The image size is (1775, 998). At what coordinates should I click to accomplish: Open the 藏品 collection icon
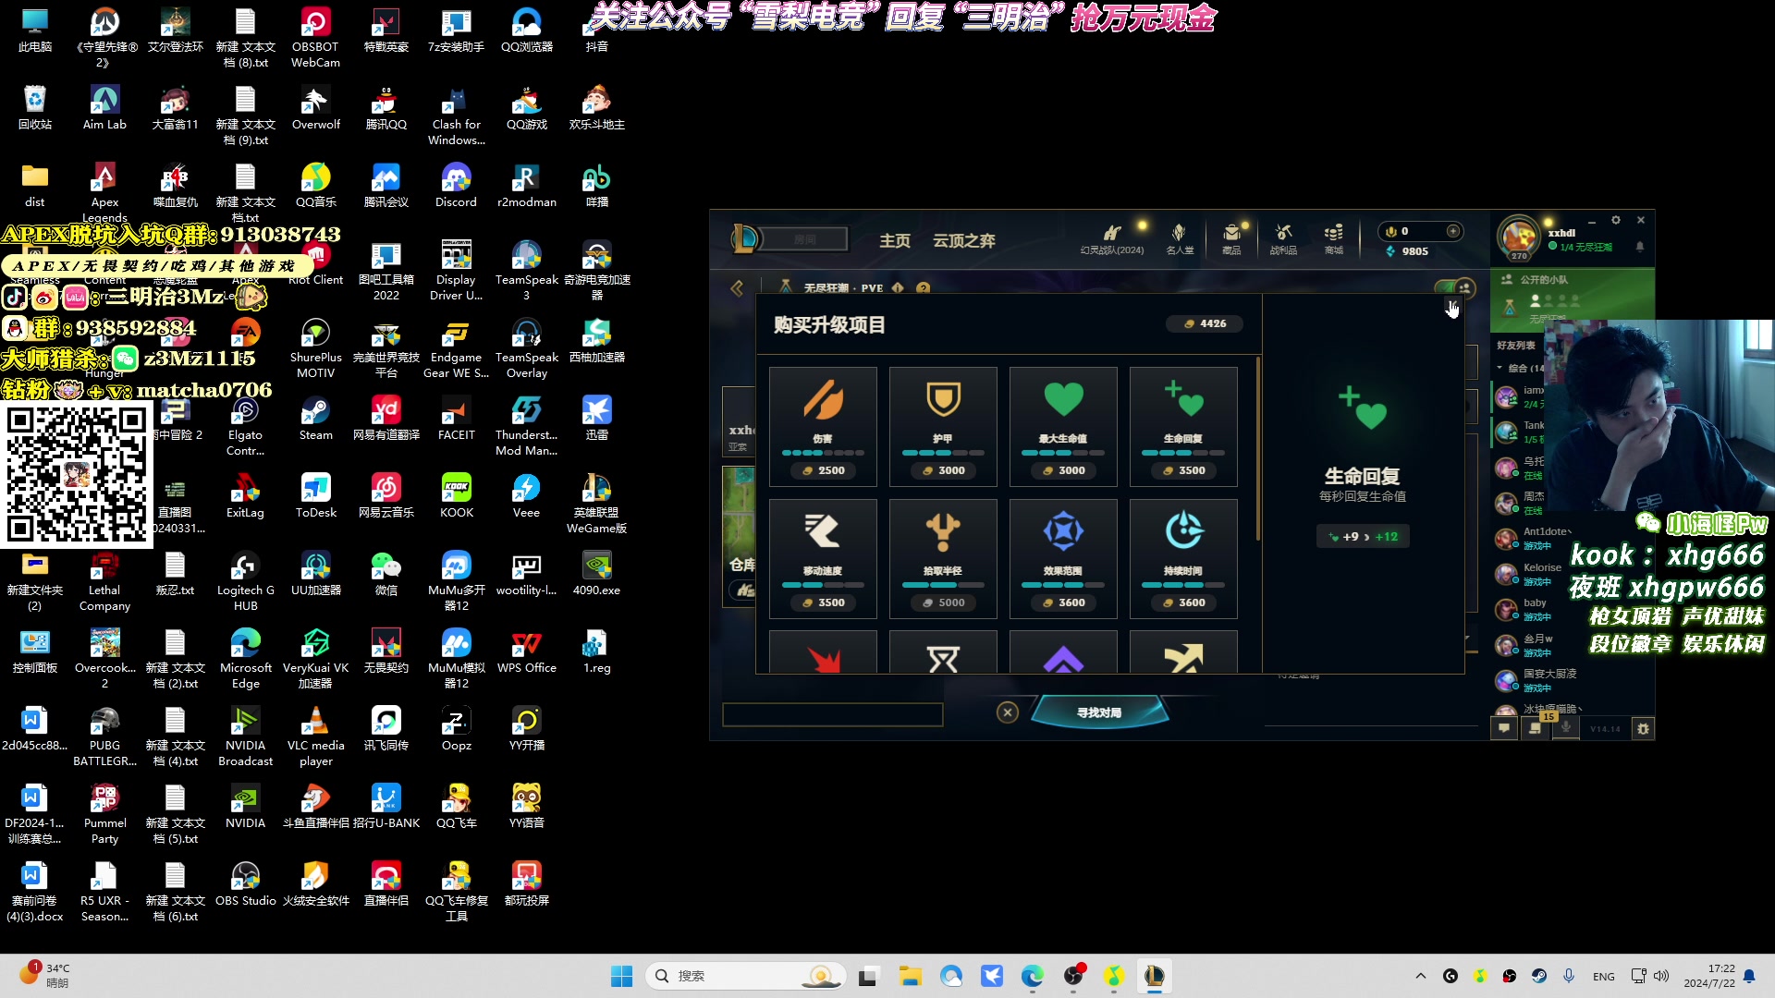click(x=1231, y=238)
